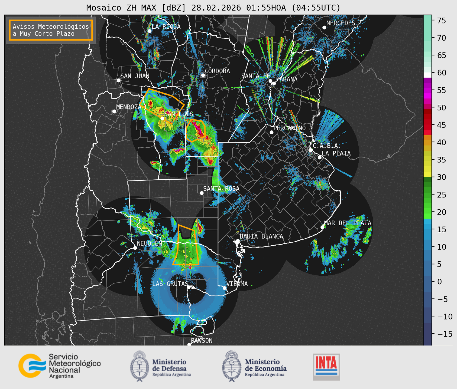Click the 75 dBZ colorbar value
The width and height of the screenshot is (457, 389).
[442, 21]
